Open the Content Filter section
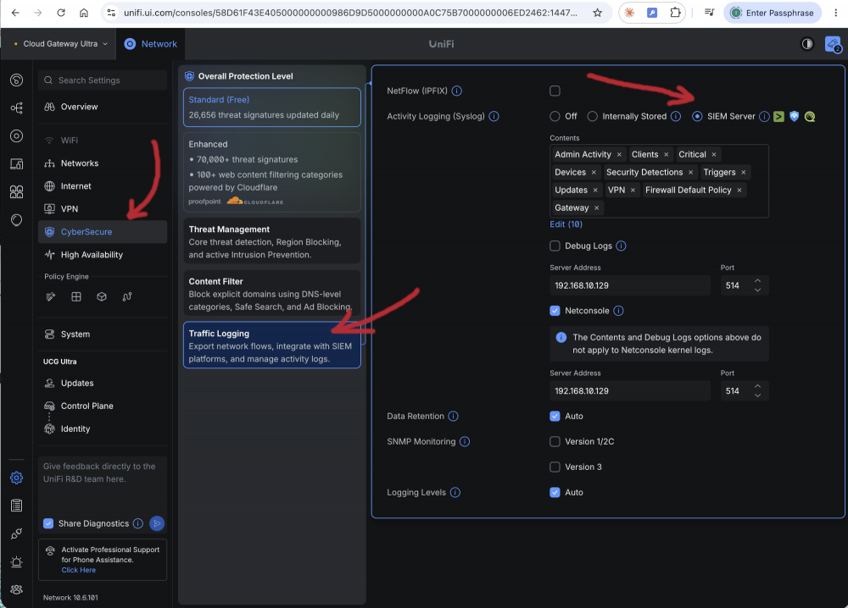The width and height of the screenshot is (848, 608). pyautogui.click(x=272, y=294)
